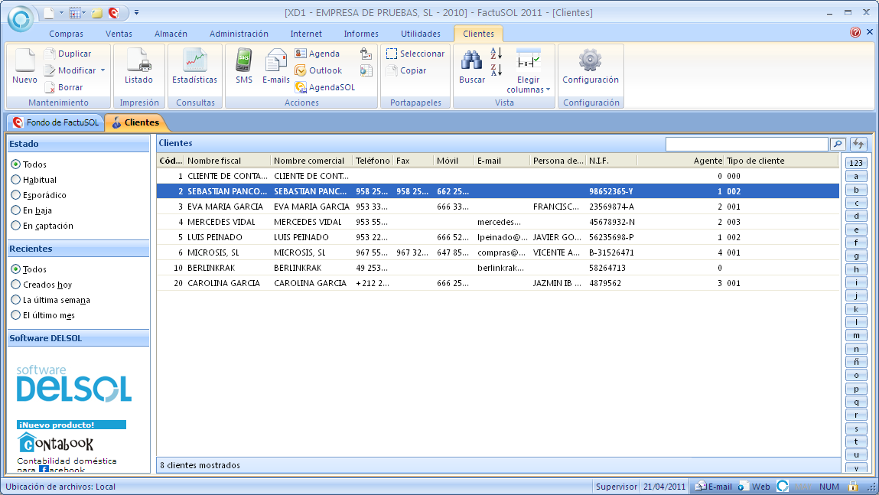Filter clients by letter m button
The width and height of the screenshot is (879, 495).
coord(856,335)
